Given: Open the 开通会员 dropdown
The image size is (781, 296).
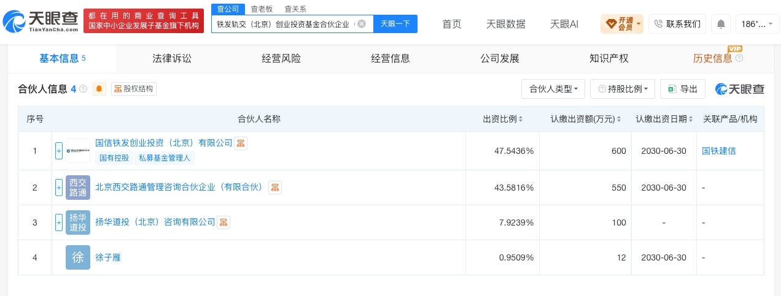Looking at the screenshot, I should pos(622,24).
